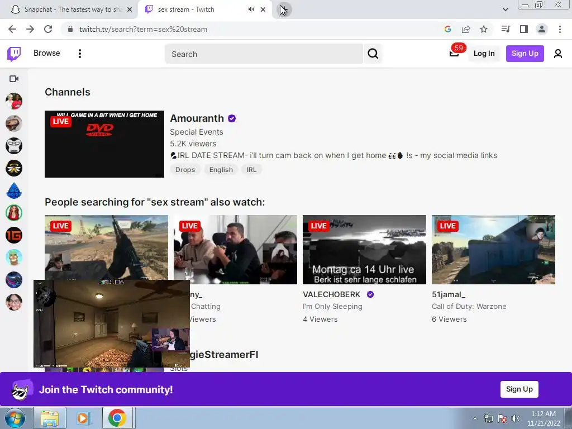Switch to the Snapchat tab

[69, 9]
